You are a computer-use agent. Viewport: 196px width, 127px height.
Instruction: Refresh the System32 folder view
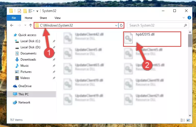coord(121,26)
